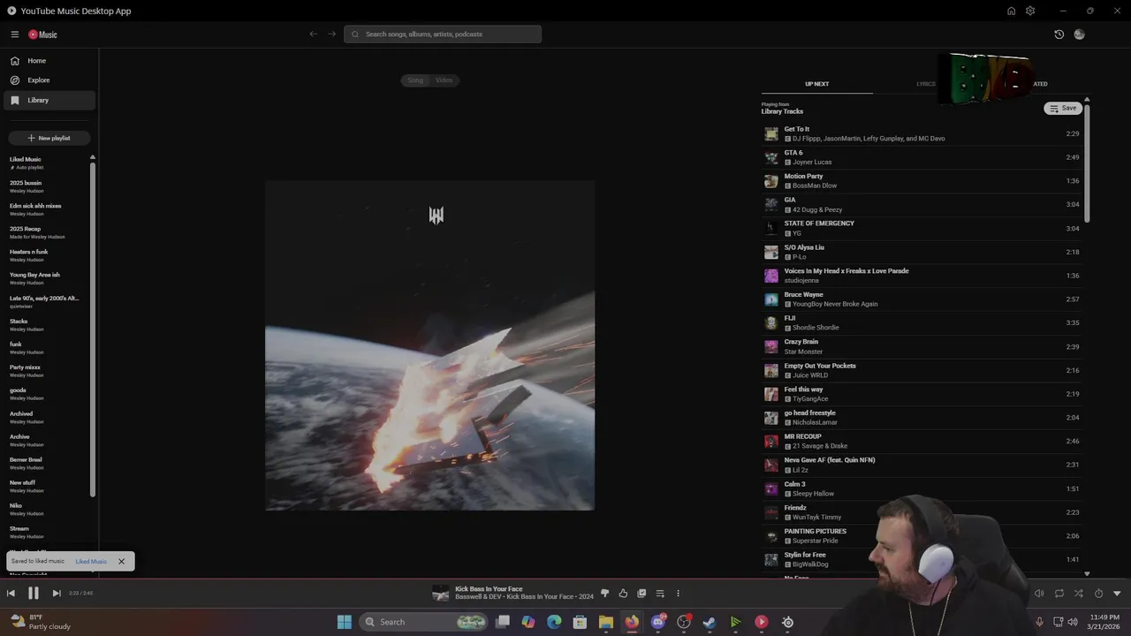Select Bruce Wayne in the queue
The width and height of the screenshot is (1131, 636).
(922, 299)
